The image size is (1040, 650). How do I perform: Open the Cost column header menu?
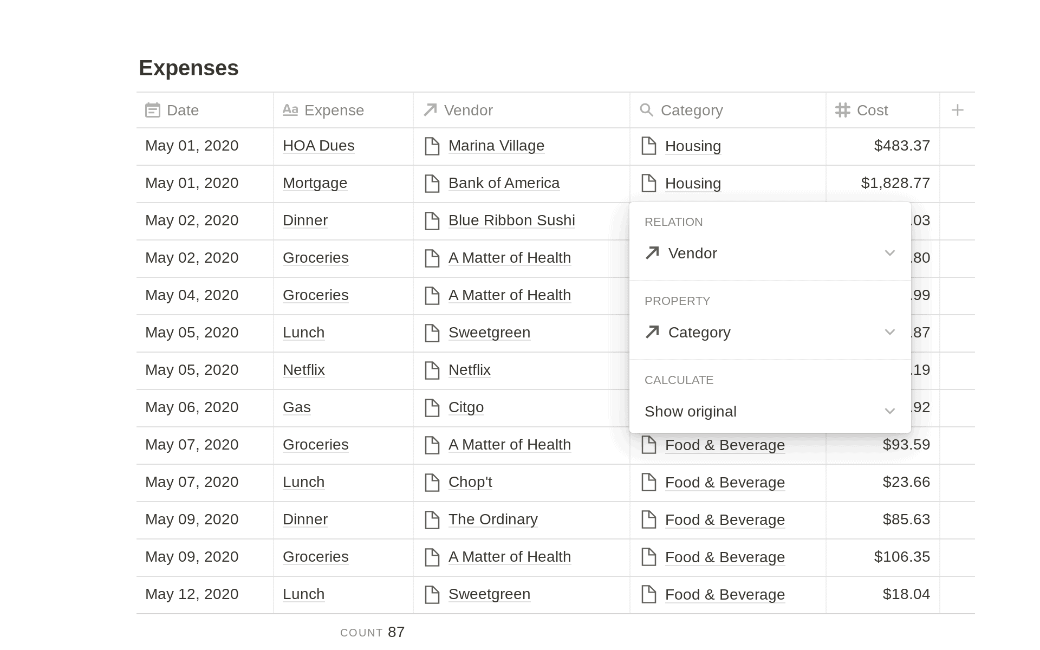872,110
